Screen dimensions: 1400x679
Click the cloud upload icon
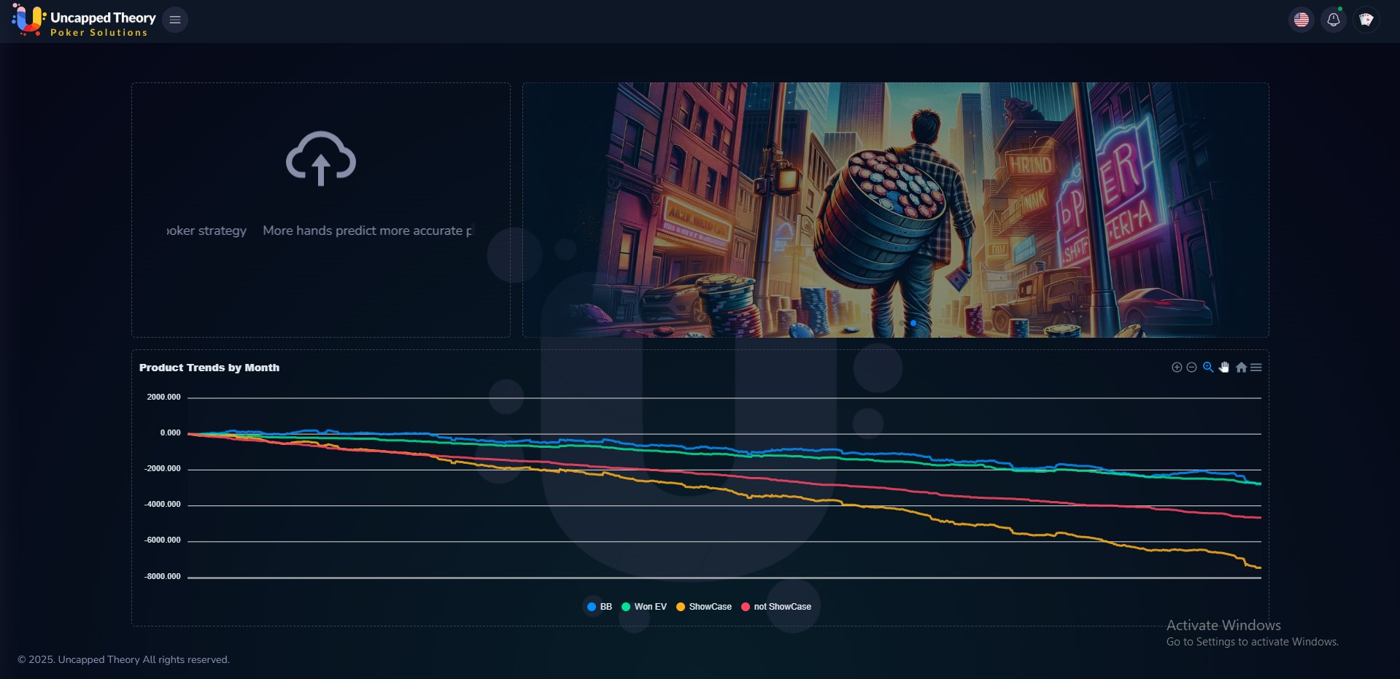click(321, 158)
